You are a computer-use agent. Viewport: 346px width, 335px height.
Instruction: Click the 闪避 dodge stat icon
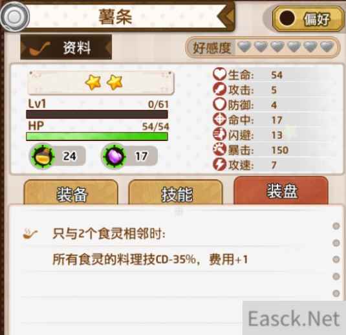[219, 135]
